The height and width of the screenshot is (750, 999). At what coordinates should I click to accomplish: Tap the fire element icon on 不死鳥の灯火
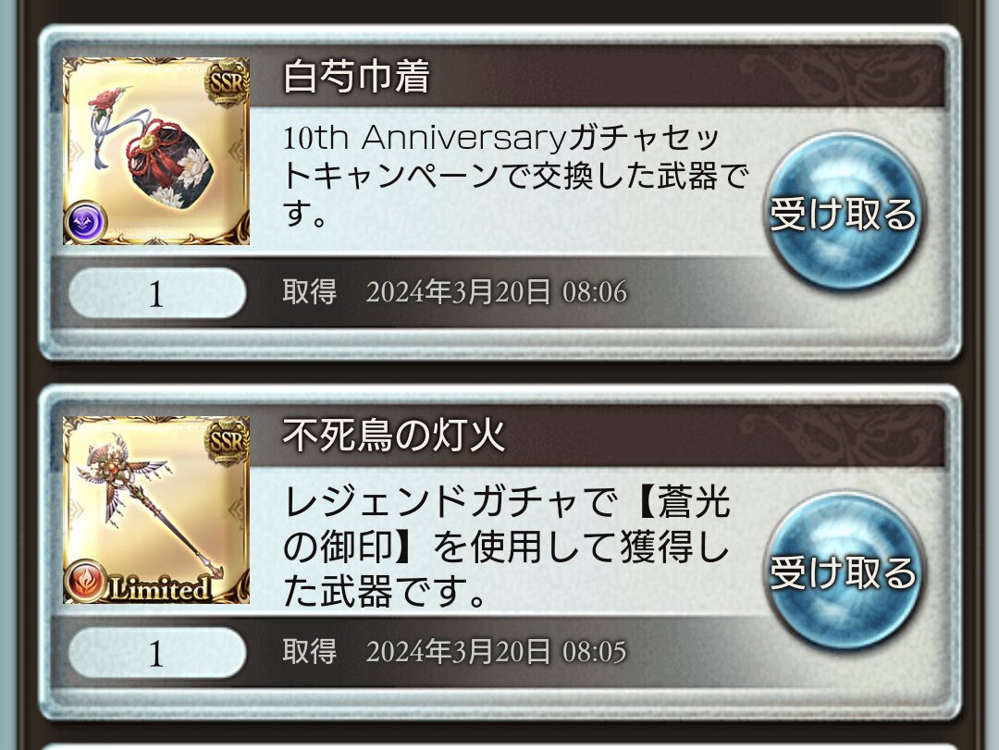pyautogui.click(x=86, y=581)
